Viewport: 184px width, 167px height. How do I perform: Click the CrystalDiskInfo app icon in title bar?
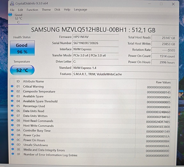(x=12, y=4)
